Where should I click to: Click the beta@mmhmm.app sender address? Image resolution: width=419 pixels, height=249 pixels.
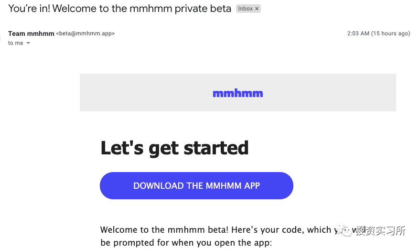[x=86, y=33]
